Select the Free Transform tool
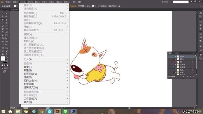This screenshot has width=203, height=114. pyautogui.click(x=6, y=35)
